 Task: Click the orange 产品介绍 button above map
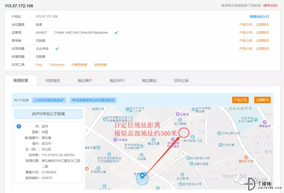pyautogui.click(x=240, y=100)
